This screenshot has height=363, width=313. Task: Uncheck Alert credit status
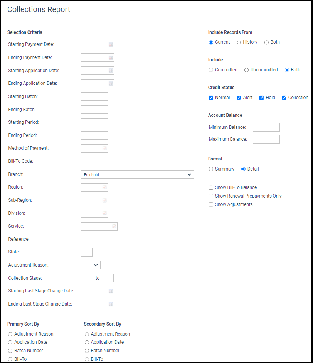coord(239,98)
